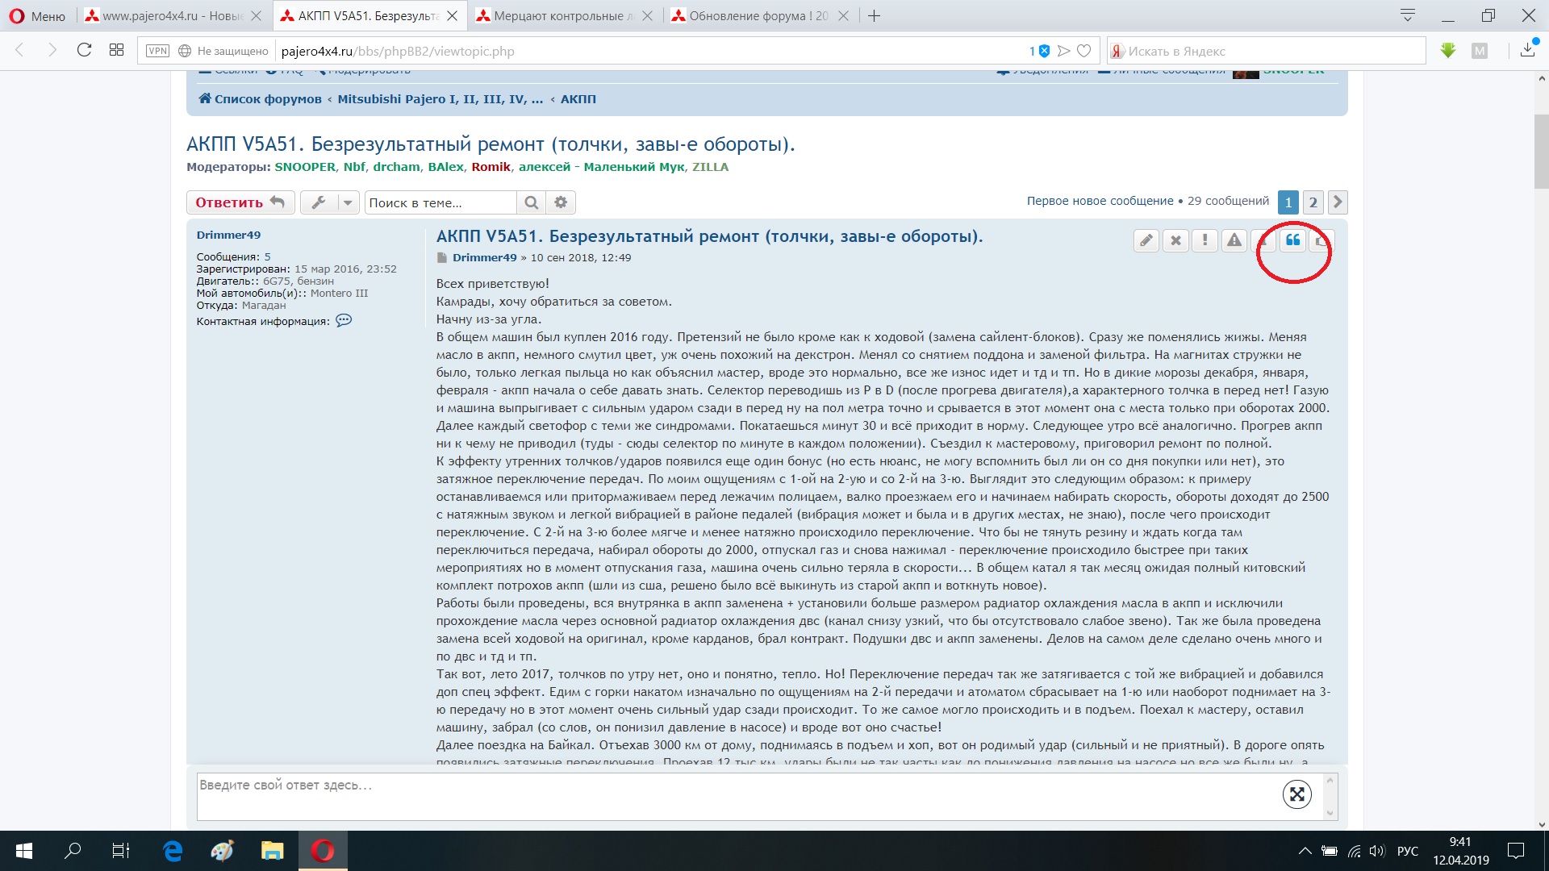Toggle the VPN badge in address bar
This screenshot has width=1549, height=871.
coord(157,51)
